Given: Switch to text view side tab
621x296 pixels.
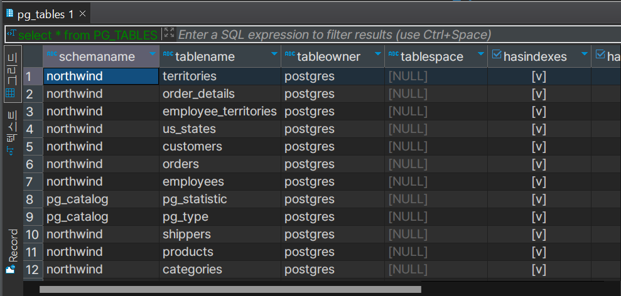Looking at the screenshot, I should click(13, 134).
